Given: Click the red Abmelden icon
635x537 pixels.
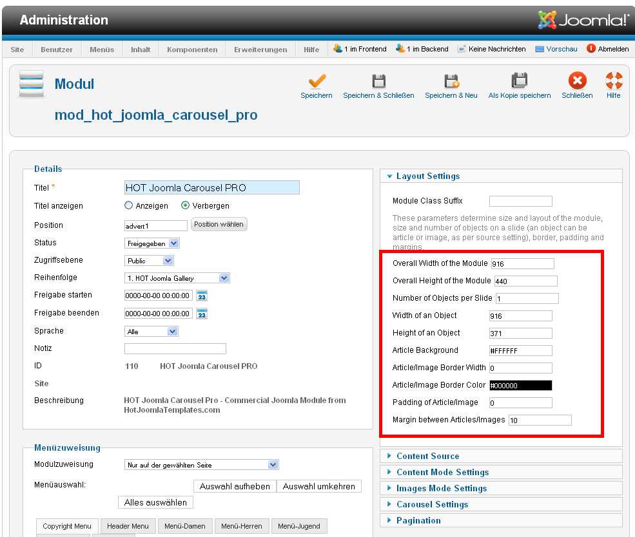Looking at the screenshot, I should (591, 48).
